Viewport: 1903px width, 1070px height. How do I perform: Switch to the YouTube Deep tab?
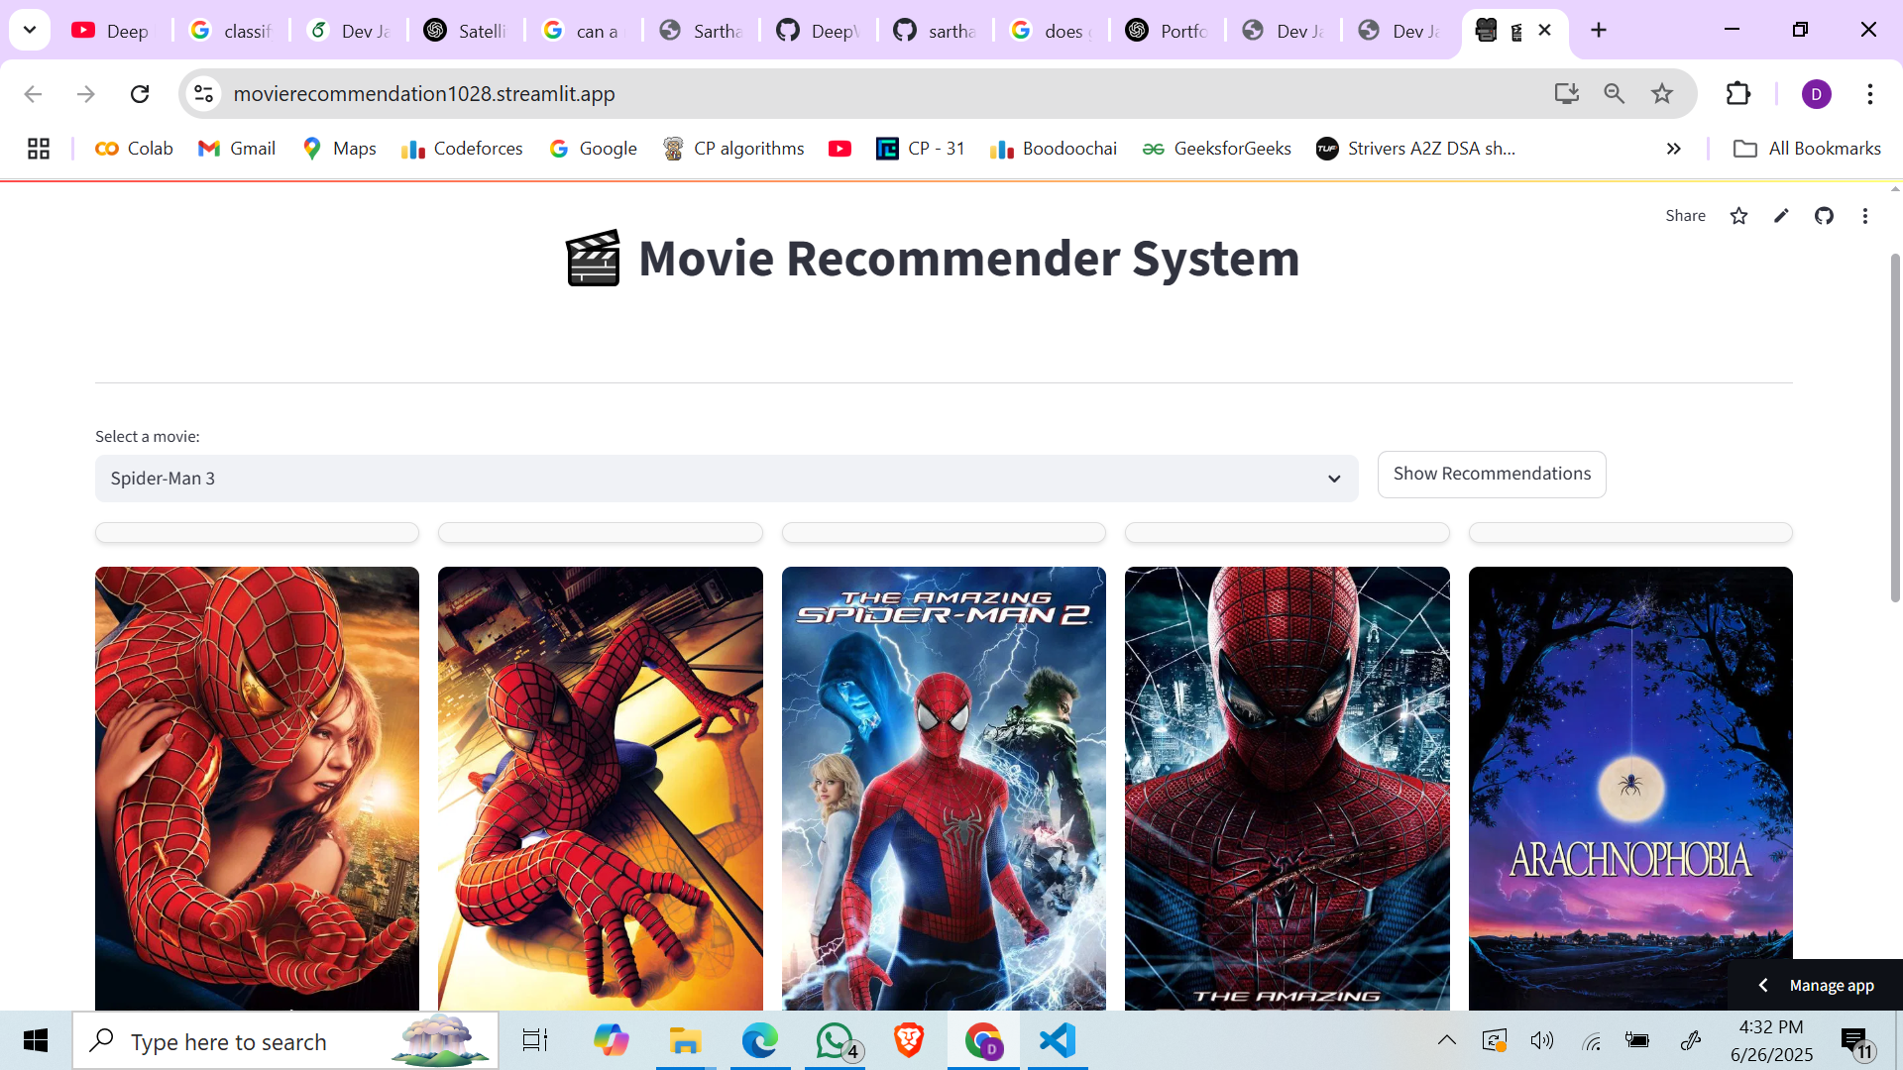point(112,31)
